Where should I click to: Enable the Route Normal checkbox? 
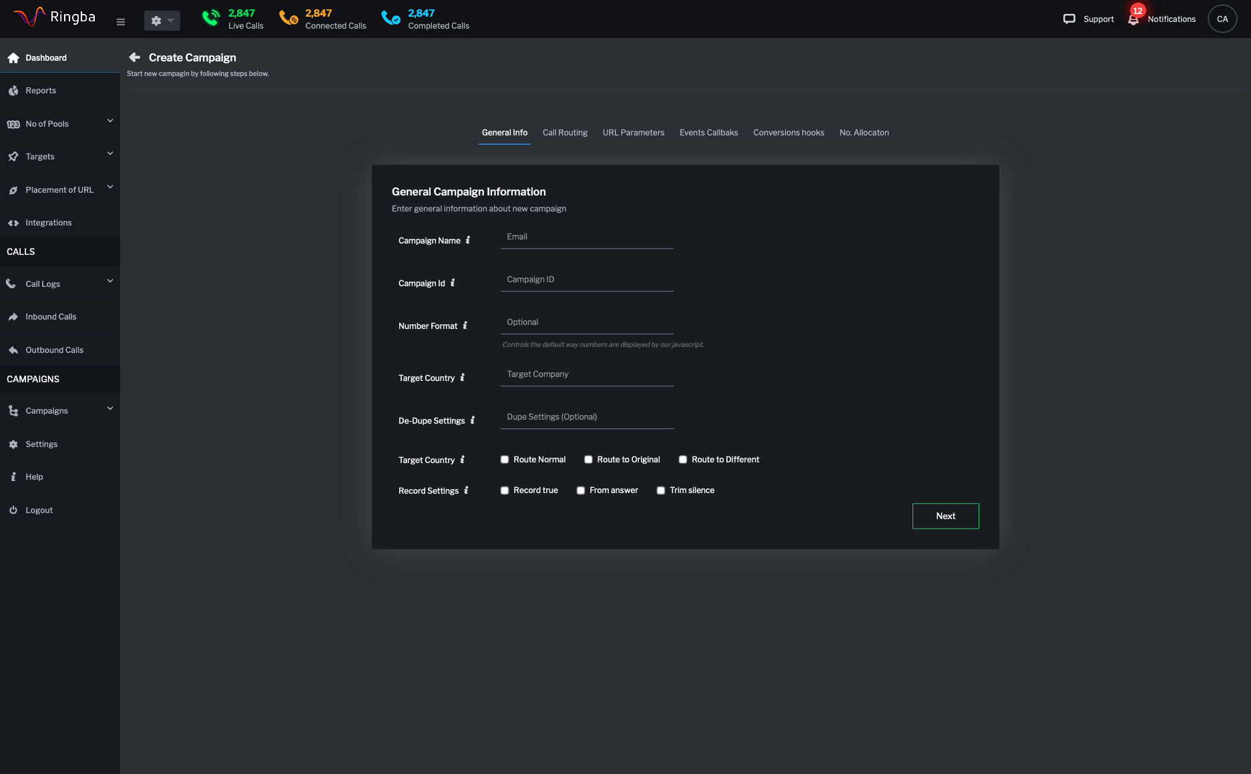coord(505,460)
